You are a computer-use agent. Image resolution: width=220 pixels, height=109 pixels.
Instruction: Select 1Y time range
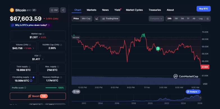click(x=188, y=19)
